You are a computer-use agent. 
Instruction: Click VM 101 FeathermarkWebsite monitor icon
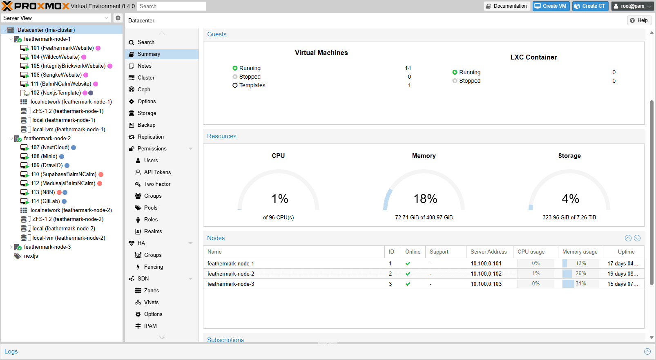click(x=25, y=48)
